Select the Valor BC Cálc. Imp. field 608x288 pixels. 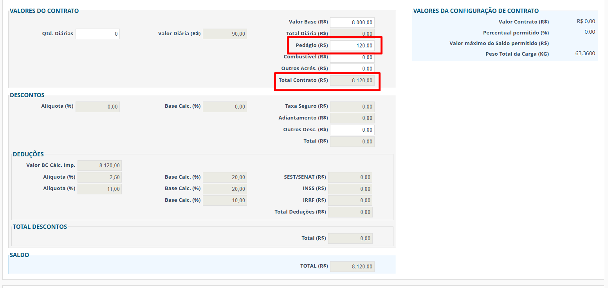pos(99,166)
